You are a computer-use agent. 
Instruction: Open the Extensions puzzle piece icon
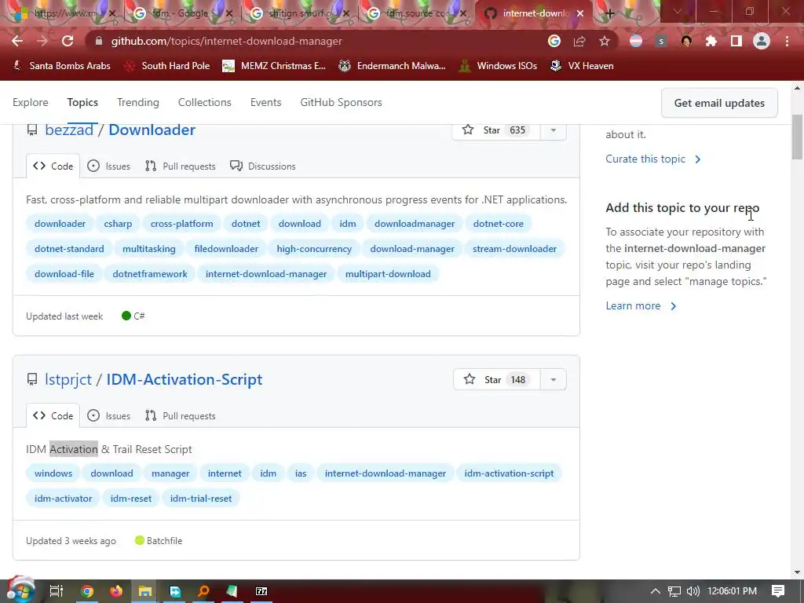pos(711,41)
